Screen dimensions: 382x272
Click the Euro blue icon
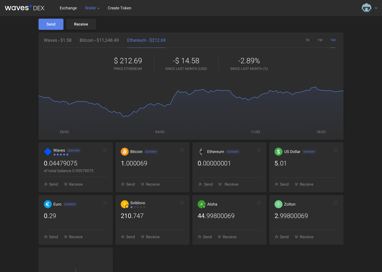(48, 204)
